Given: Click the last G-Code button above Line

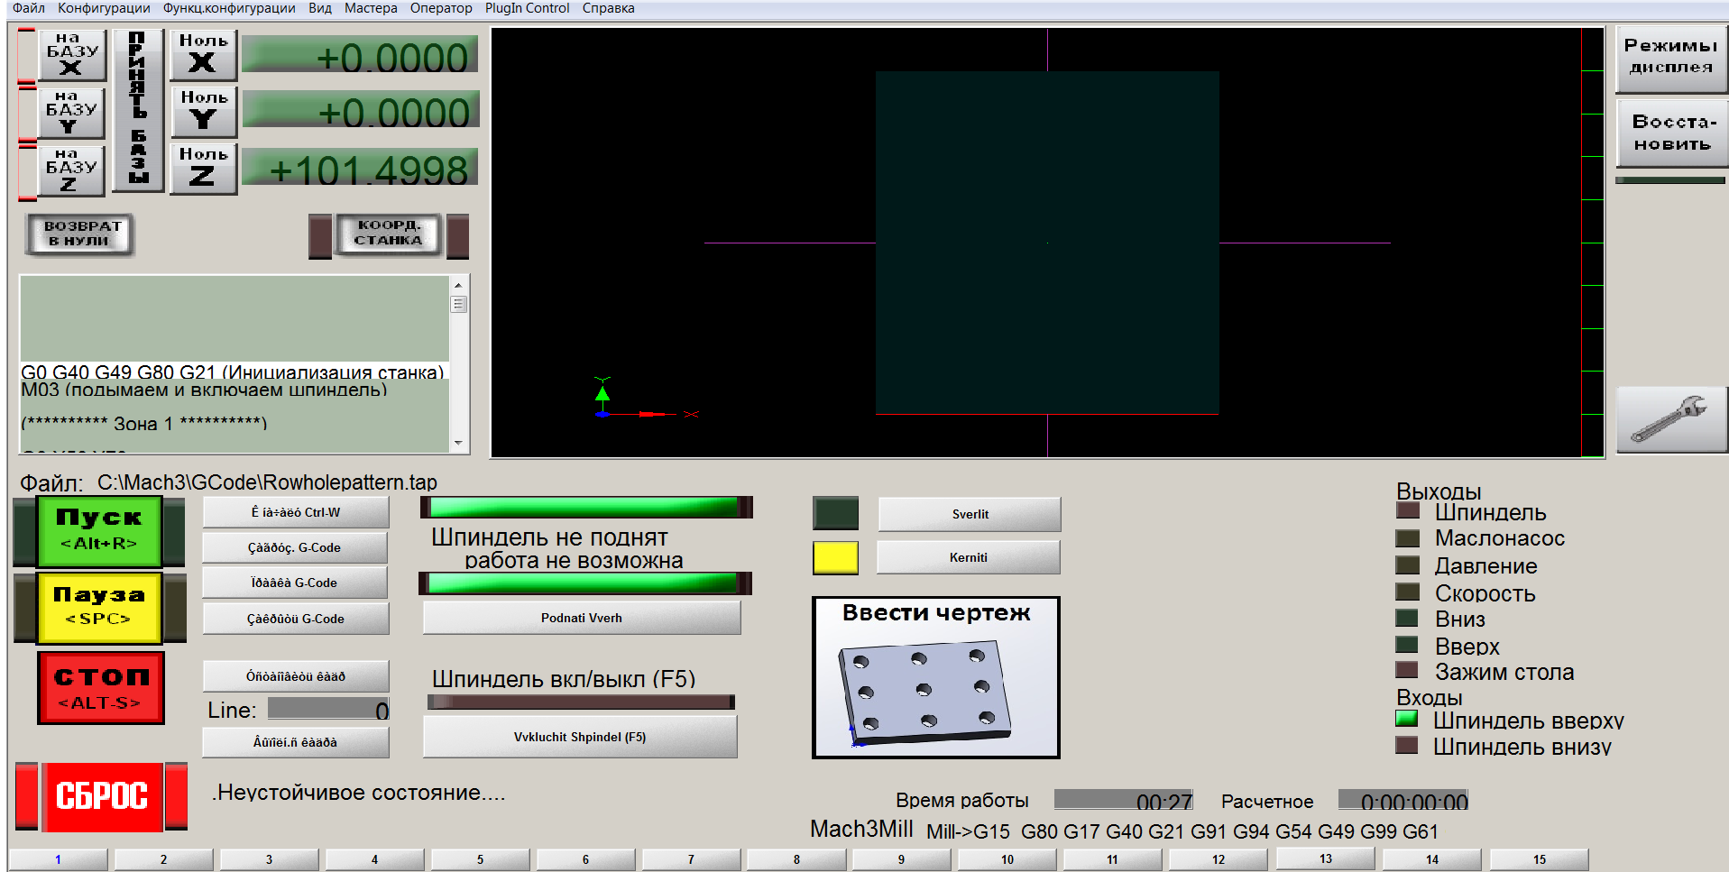Looking at the screenshot, I should pos(296,619).
